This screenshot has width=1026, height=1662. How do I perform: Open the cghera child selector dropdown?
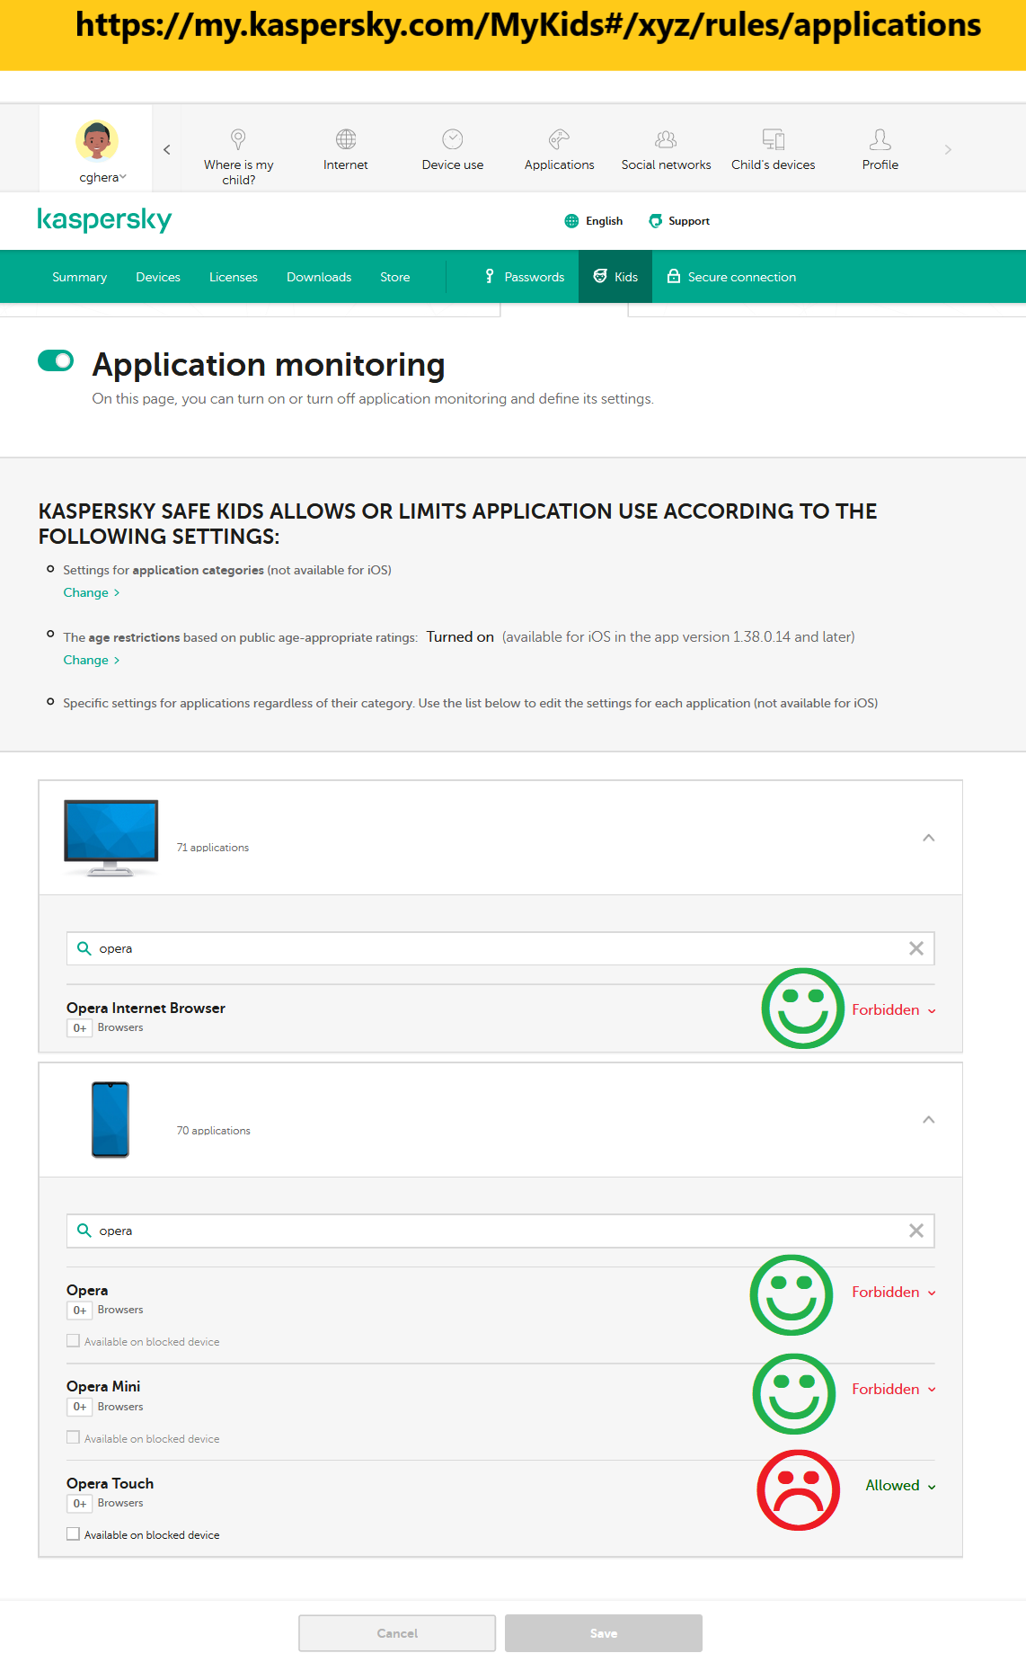102,177
